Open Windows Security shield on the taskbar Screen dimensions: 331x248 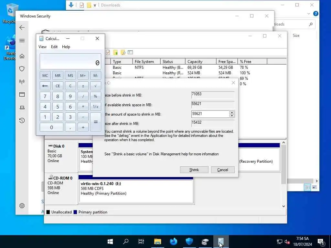[x=189, y=242]
